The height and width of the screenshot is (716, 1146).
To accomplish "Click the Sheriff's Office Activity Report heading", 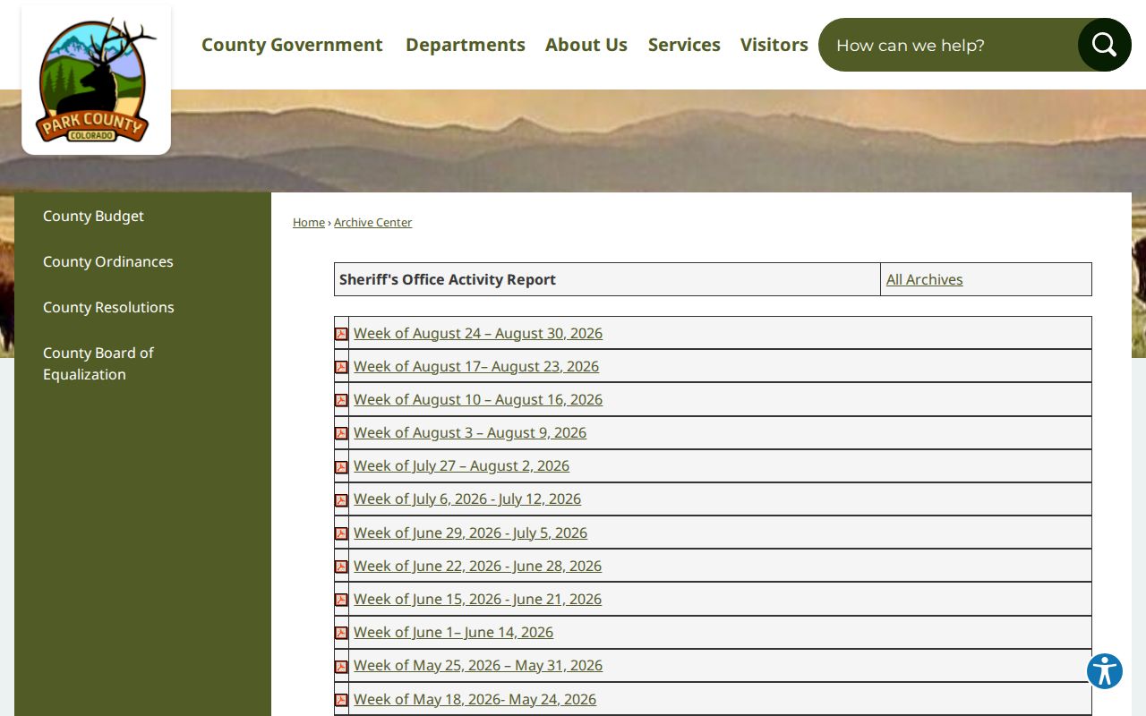I will point(448,279).
